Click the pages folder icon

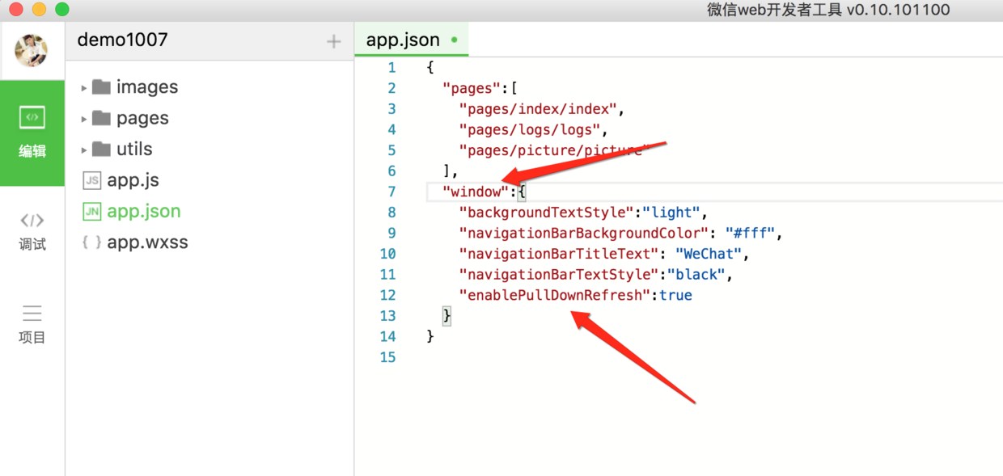101,118
